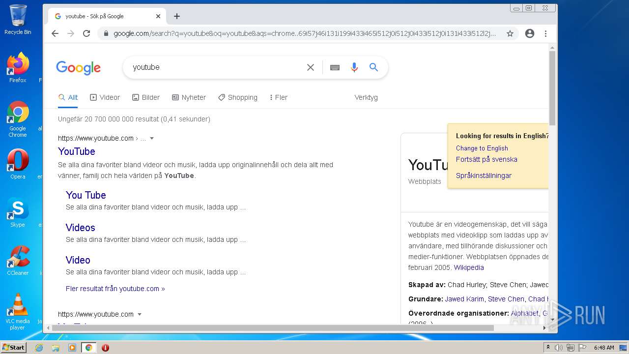Open VLC media player desktop shortcut
629x354 pixels.
(18, 312)
